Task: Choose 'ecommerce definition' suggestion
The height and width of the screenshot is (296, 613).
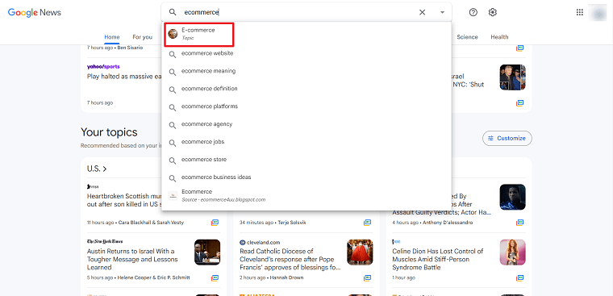Action: pos(306,89)
